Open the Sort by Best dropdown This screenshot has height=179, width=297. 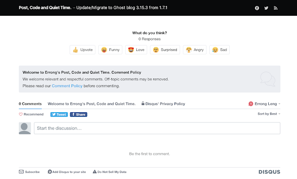pyautogui.click(x=269, y=114)
